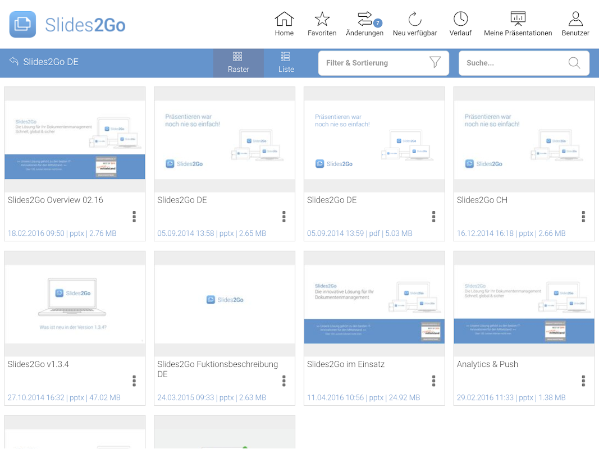
Task: Click title 'Slides2Go im Einsatz'
Action: pos(346,364)
